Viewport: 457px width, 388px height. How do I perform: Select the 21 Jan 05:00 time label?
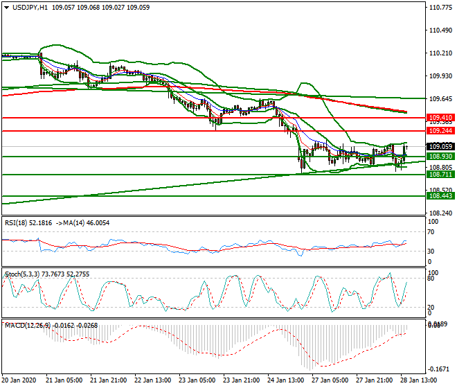point(64,380)
